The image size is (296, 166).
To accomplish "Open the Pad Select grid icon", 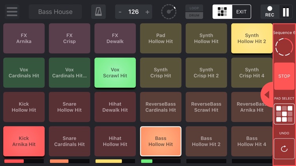I will (284, 114).
